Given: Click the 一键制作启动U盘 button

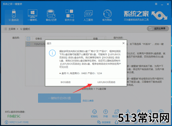Looking at the screenshot, I should [x=59, y=98].
